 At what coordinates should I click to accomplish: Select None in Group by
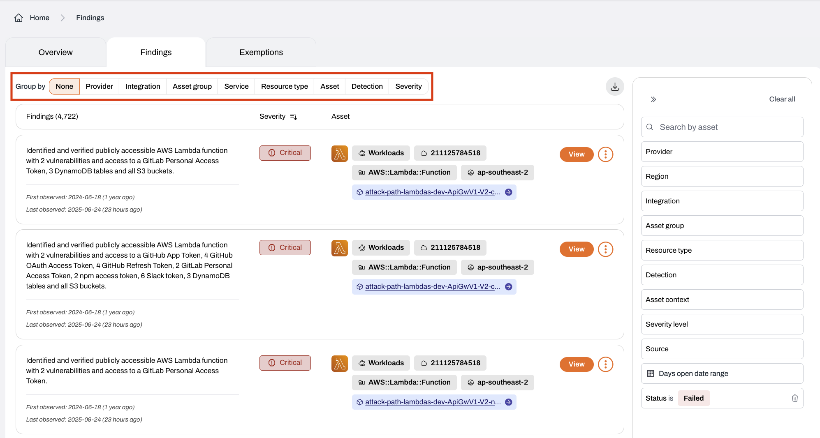pyautogui.click(x=65, y=86)
